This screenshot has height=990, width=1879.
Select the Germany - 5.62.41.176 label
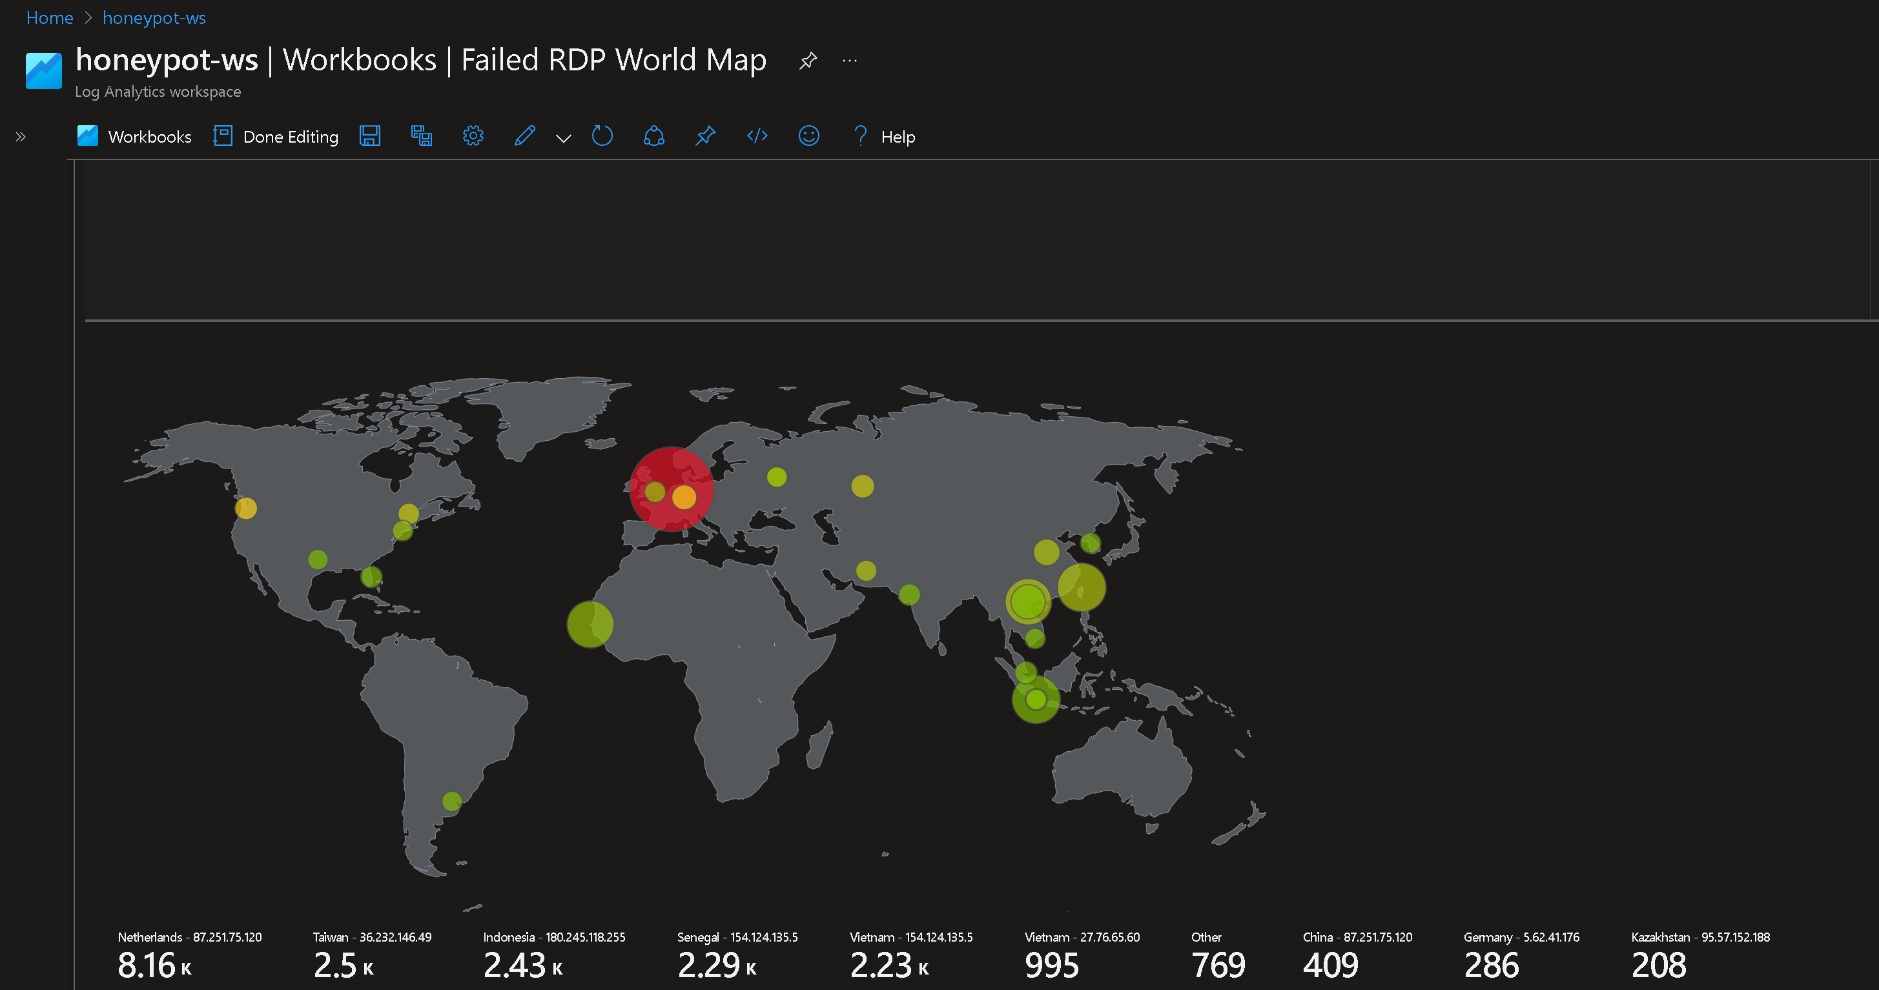tap(1521, 937)
